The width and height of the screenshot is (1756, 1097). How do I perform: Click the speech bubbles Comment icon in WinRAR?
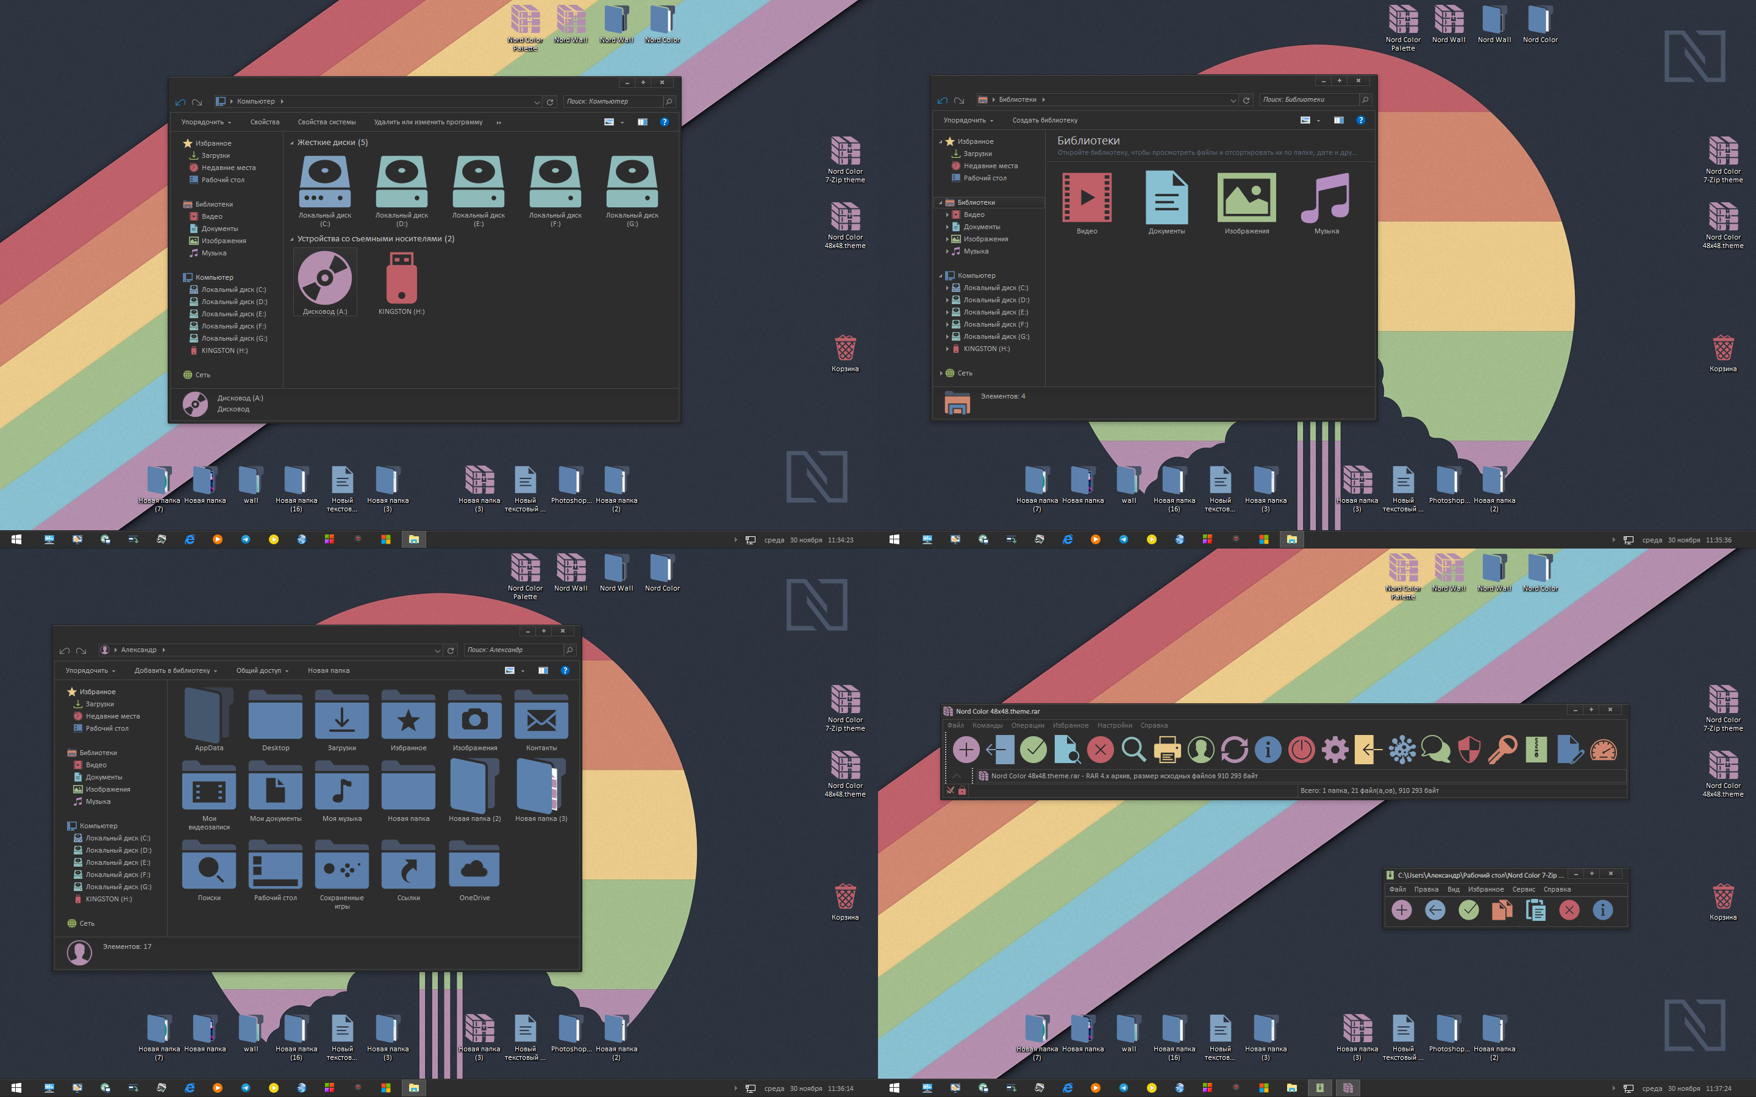click(x=1435, y=750)
